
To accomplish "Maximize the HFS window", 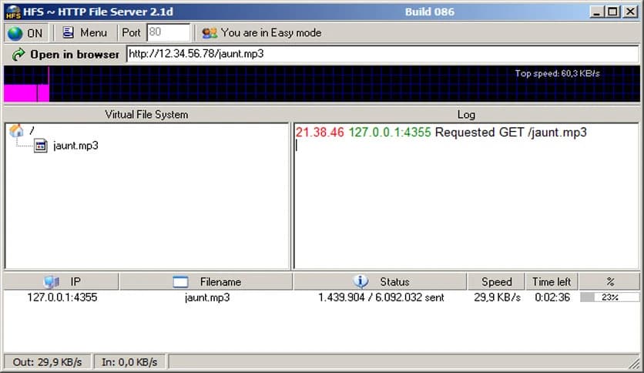I will (612, 12).
